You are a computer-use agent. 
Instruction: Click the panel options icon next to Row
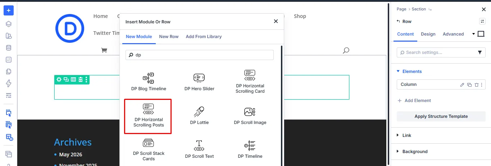[x=482, y=22]
